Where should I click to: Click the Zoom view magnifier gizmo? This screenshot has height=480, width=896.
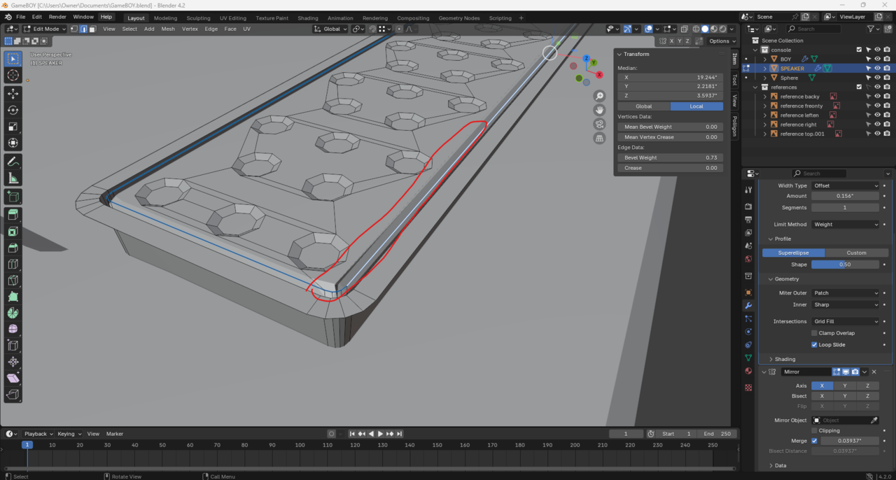coord(599,96)
